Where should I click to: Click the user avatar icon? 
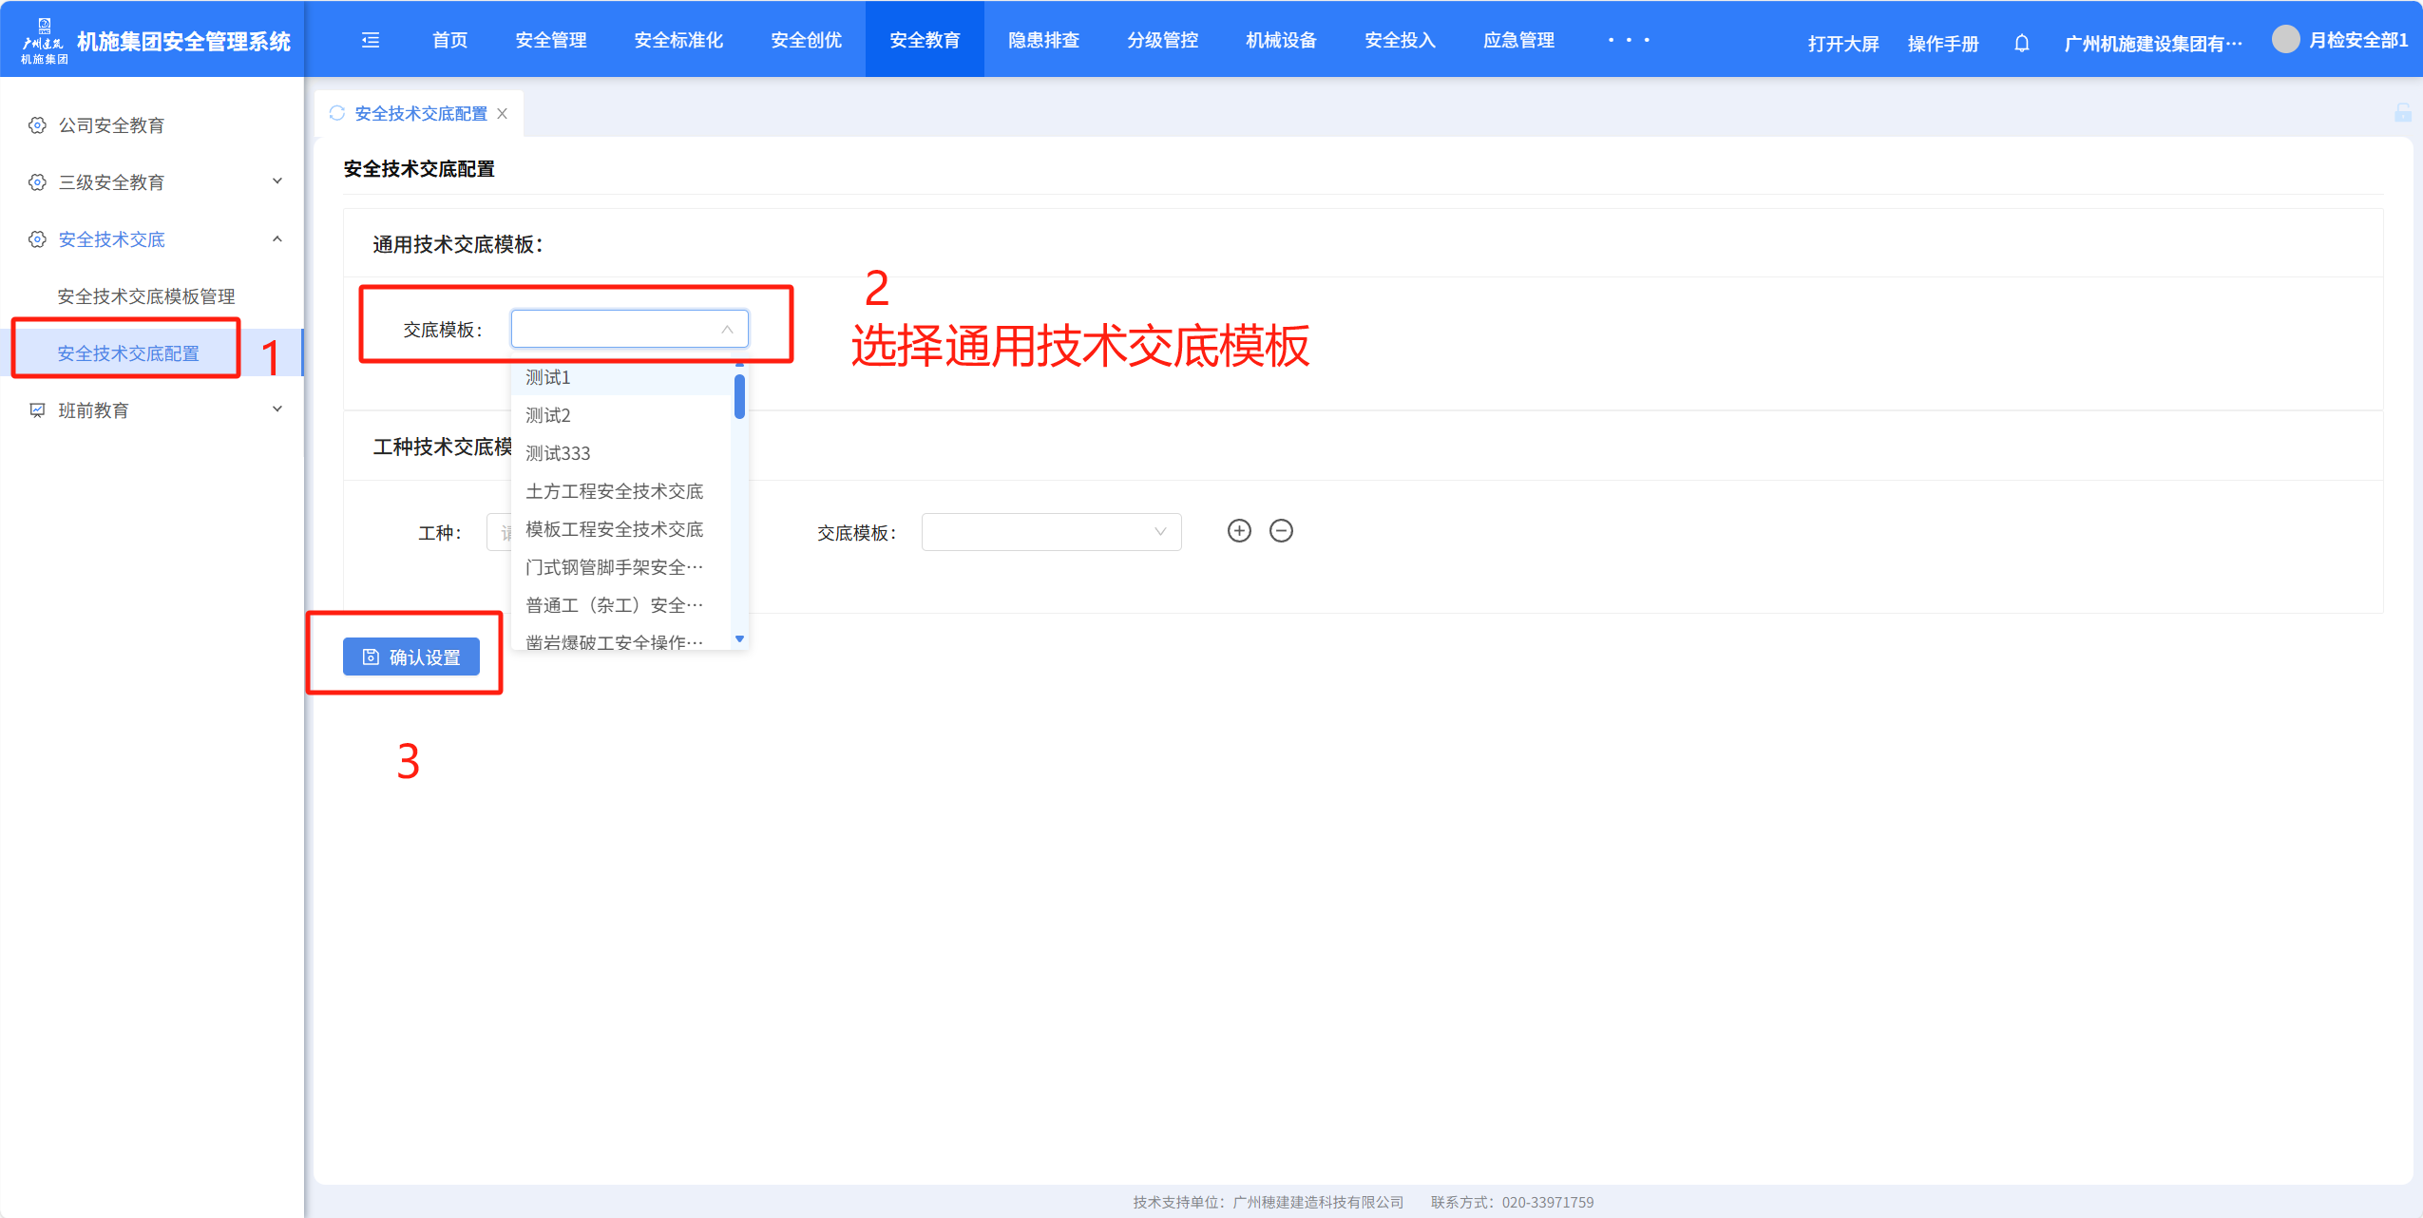tap(2285, 40)
